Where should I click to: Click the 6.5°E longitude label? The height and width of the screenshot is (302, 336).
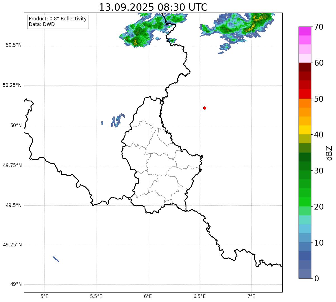pyautogui.click(x=200, y=296)
